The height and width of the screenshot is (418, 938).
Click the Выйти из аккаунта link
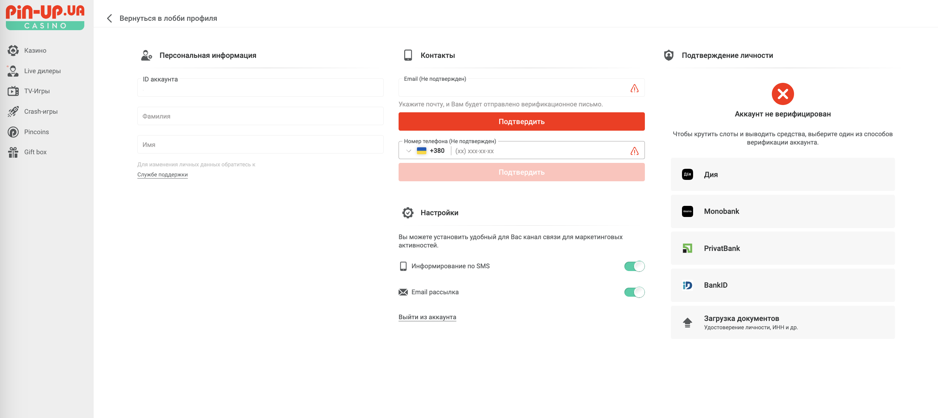coord(428,316)
